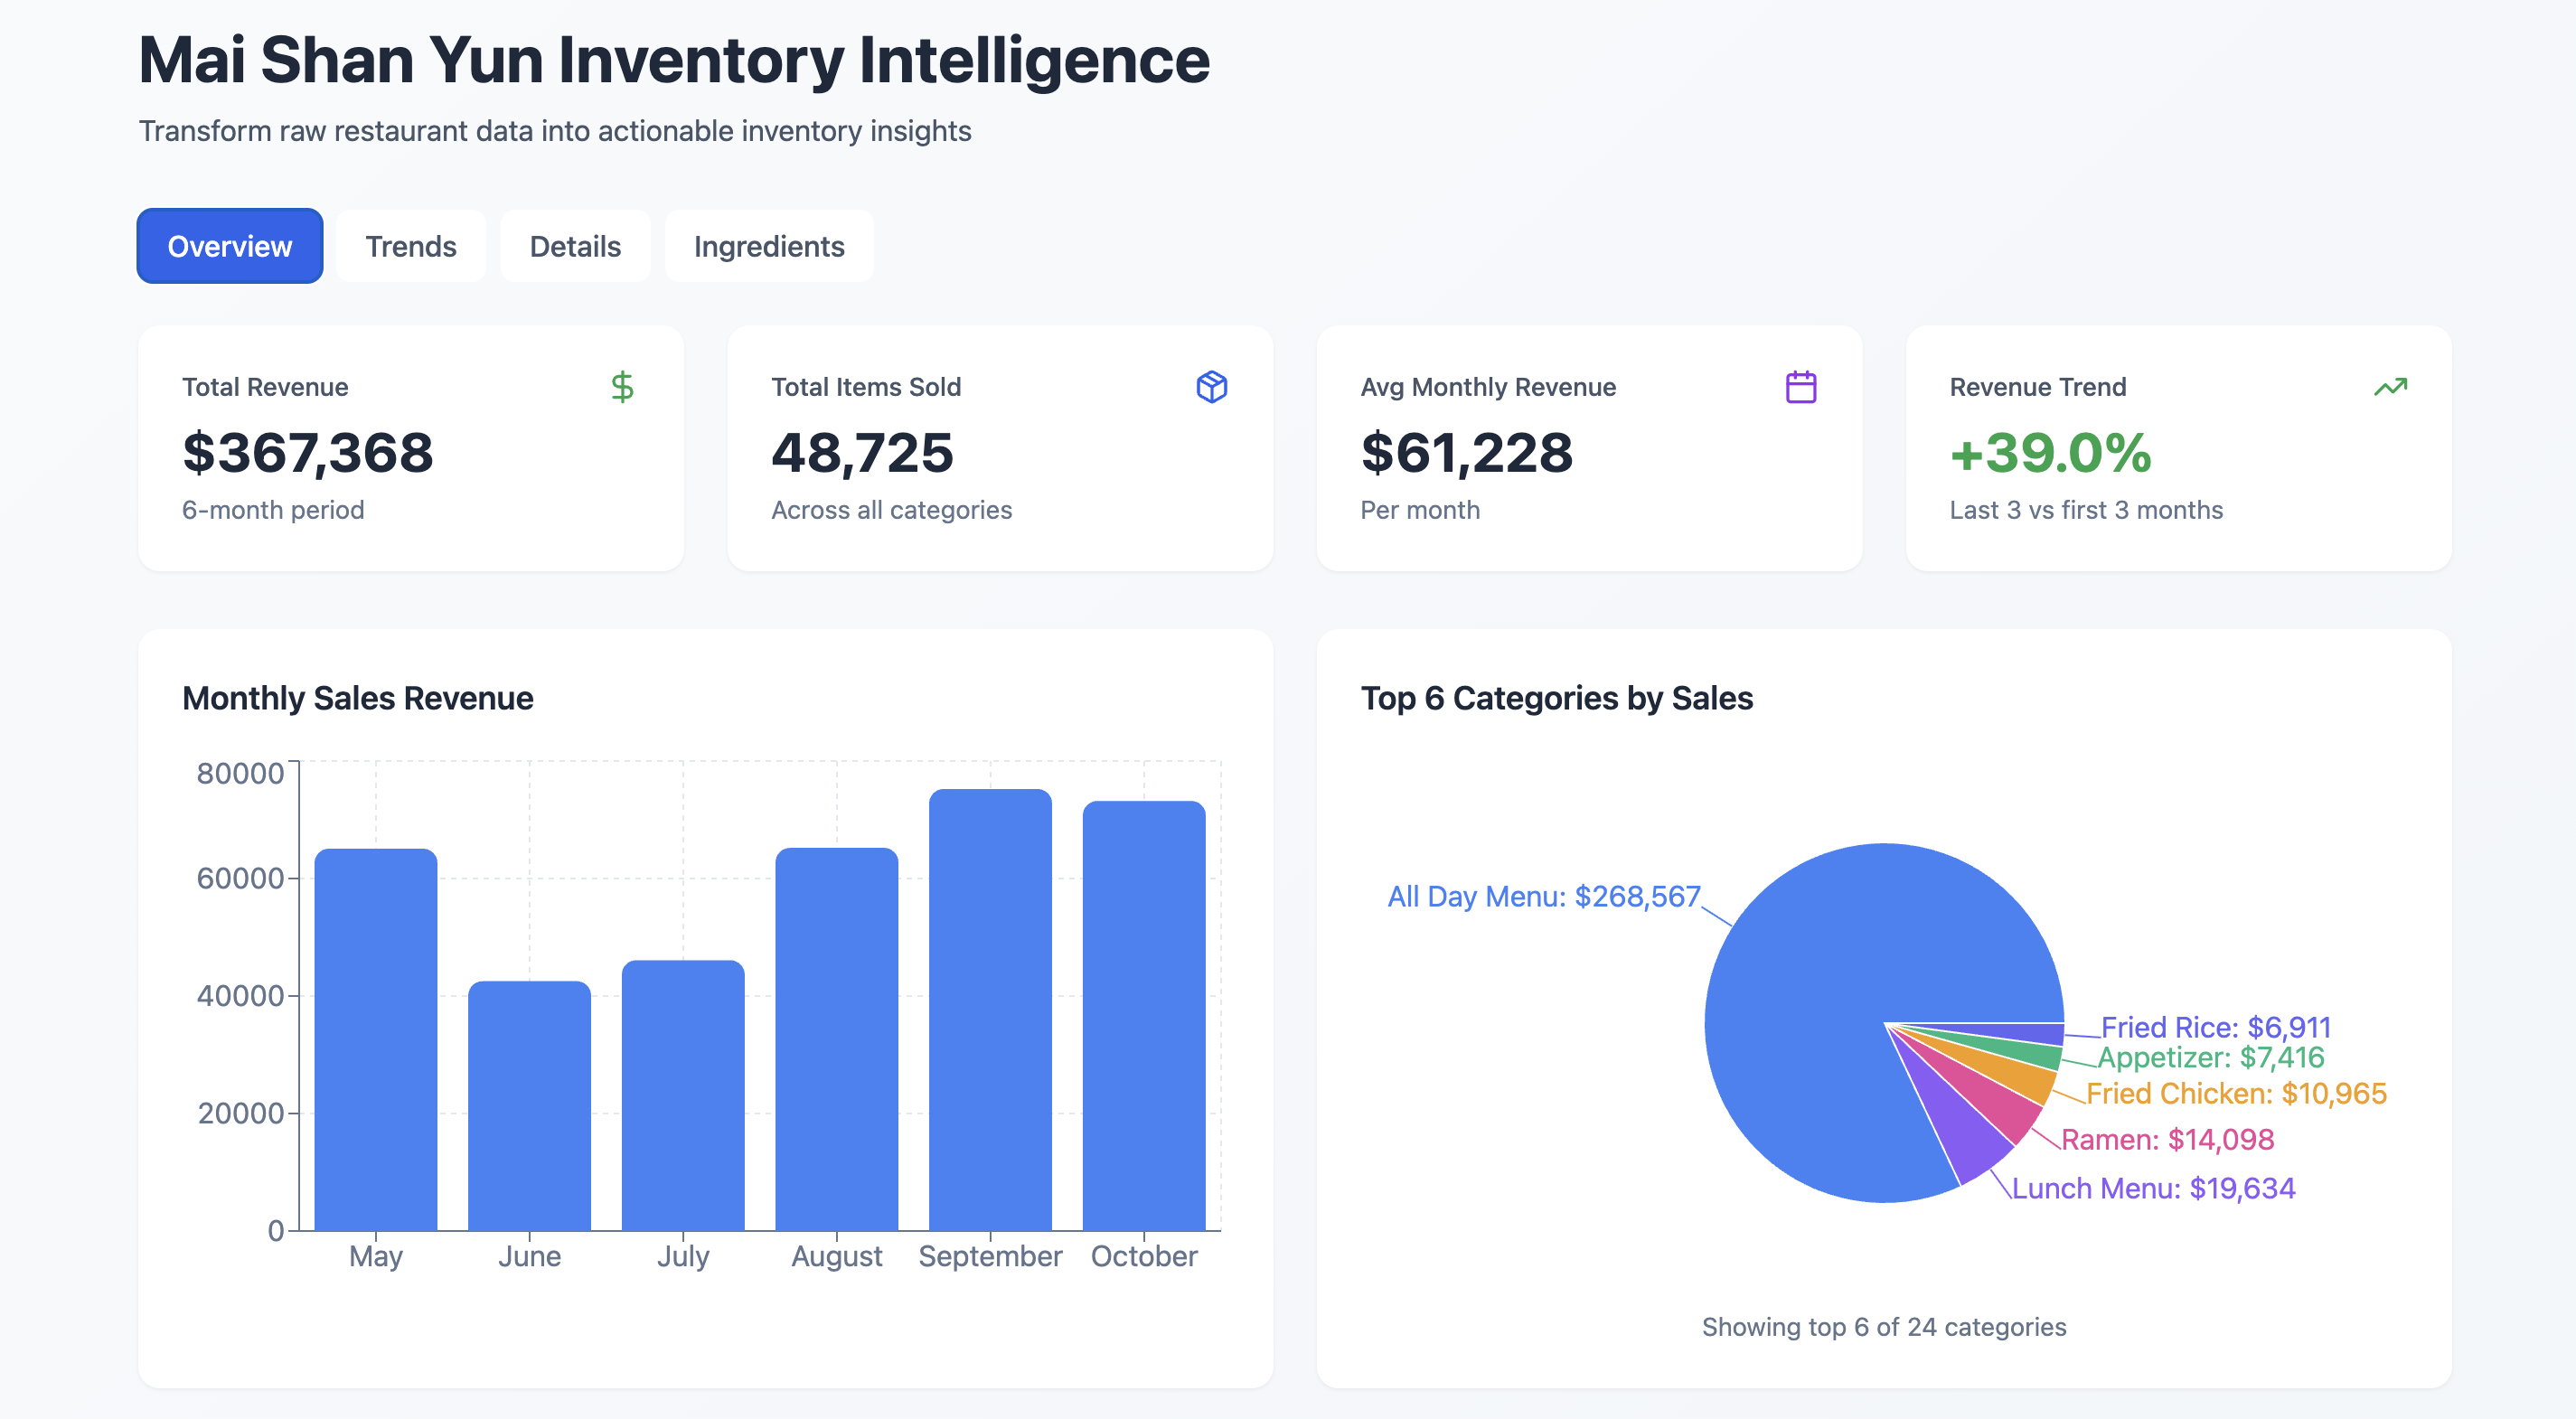Click the Fried Rice: $6,911 label

[x=2215, y=1027]
